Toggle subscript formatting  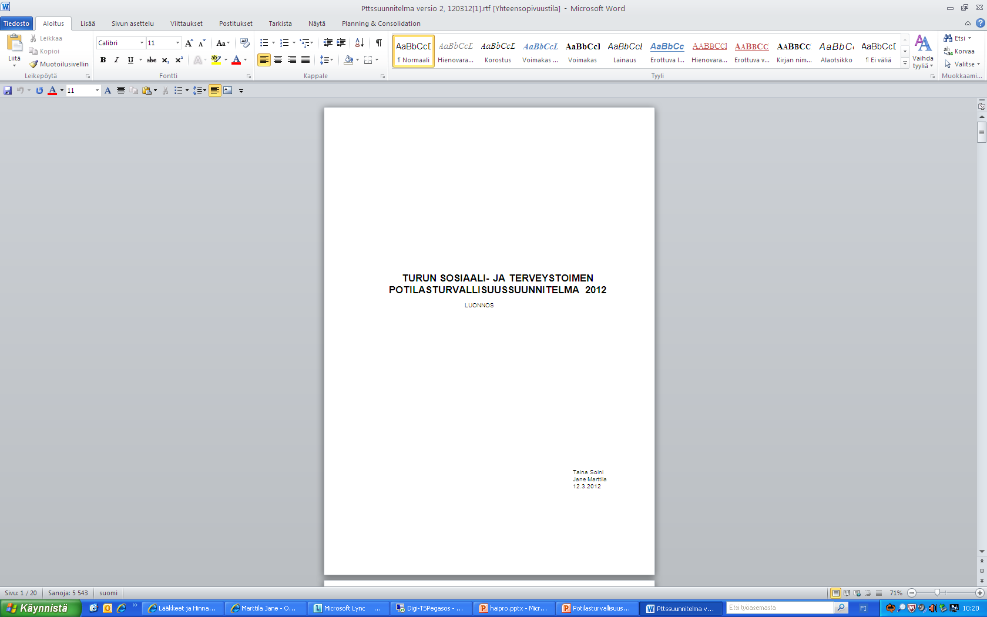[x=165, y=60]
